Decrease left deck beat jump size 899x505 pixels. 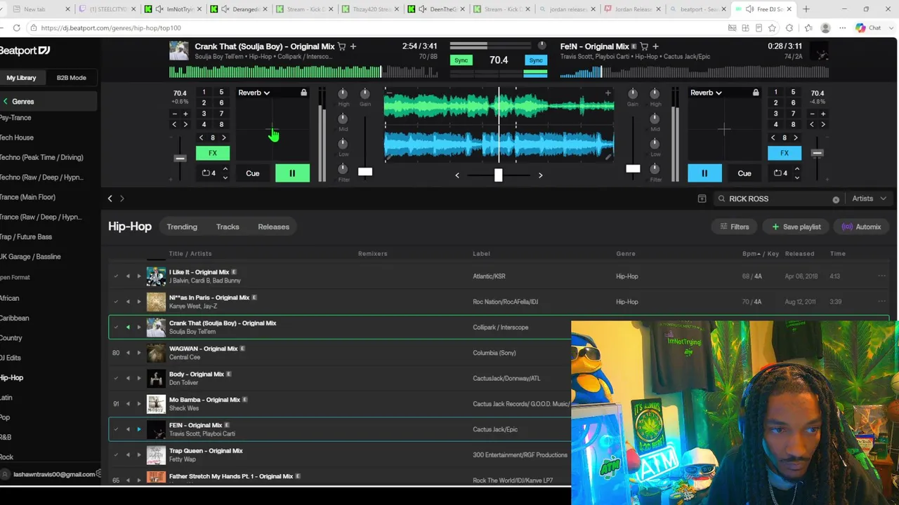pyautogui.click(x=202, y=137)
